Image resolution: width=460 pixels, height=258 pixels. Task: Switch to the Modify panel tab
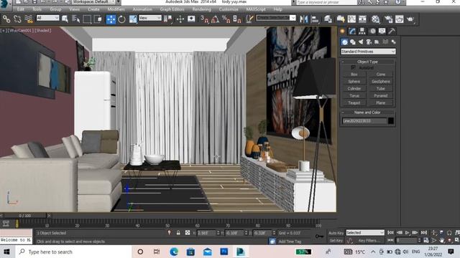tap(352, 32)
